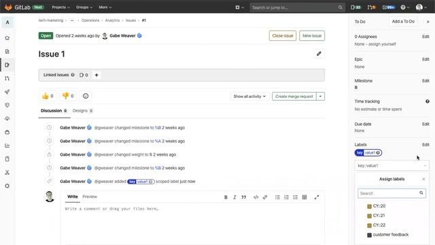Open the Show all activity dropdown
Screen dimensions: 435x245
tap(249, 97)
